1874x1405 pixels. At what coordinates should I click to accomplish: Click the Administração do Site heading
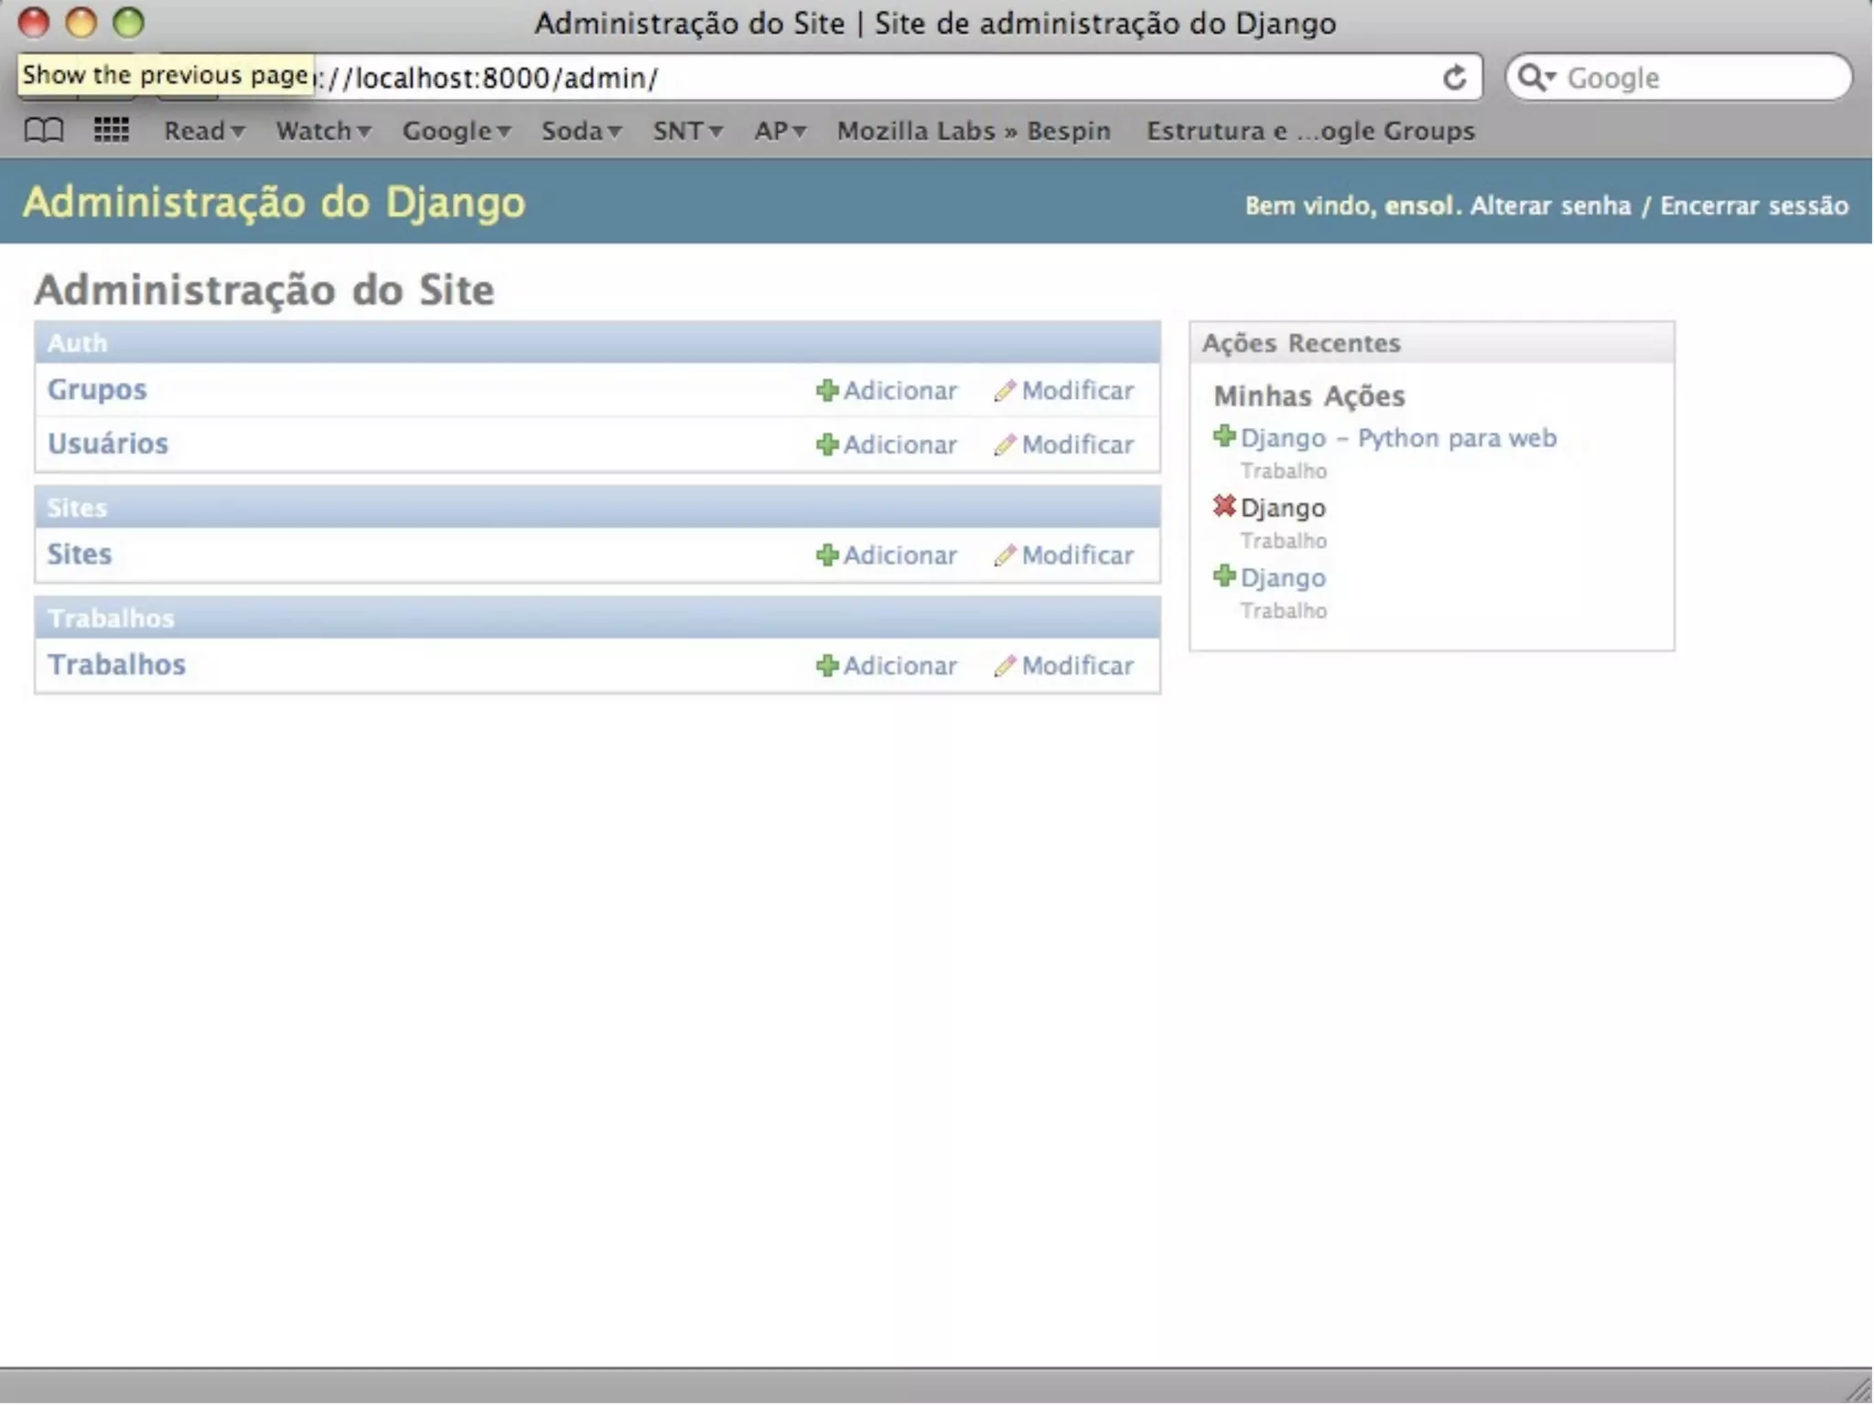pos(264,290)
